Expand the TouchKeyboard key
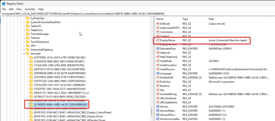The width and height of the screenshot is (275, 121). coord(24,42)
